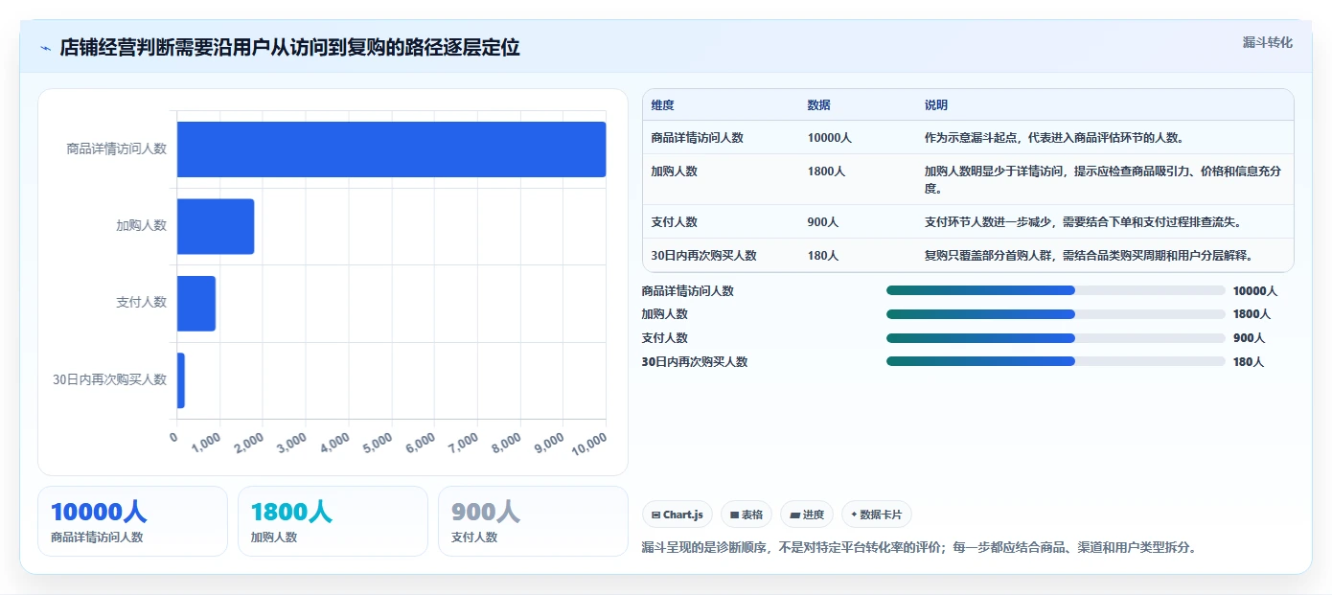Click table cell 商品详情访问人数

[x=697, y=138]
